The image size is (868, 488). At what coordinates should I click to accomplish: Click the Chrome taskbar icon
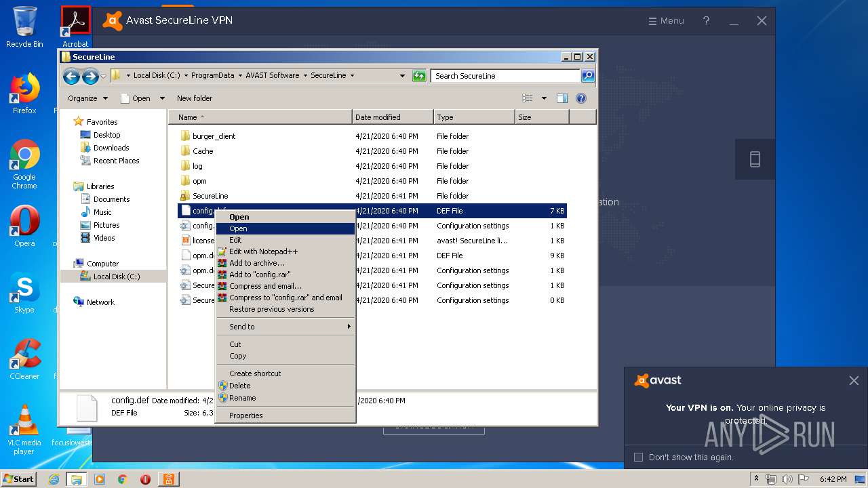tap(122, 479)
